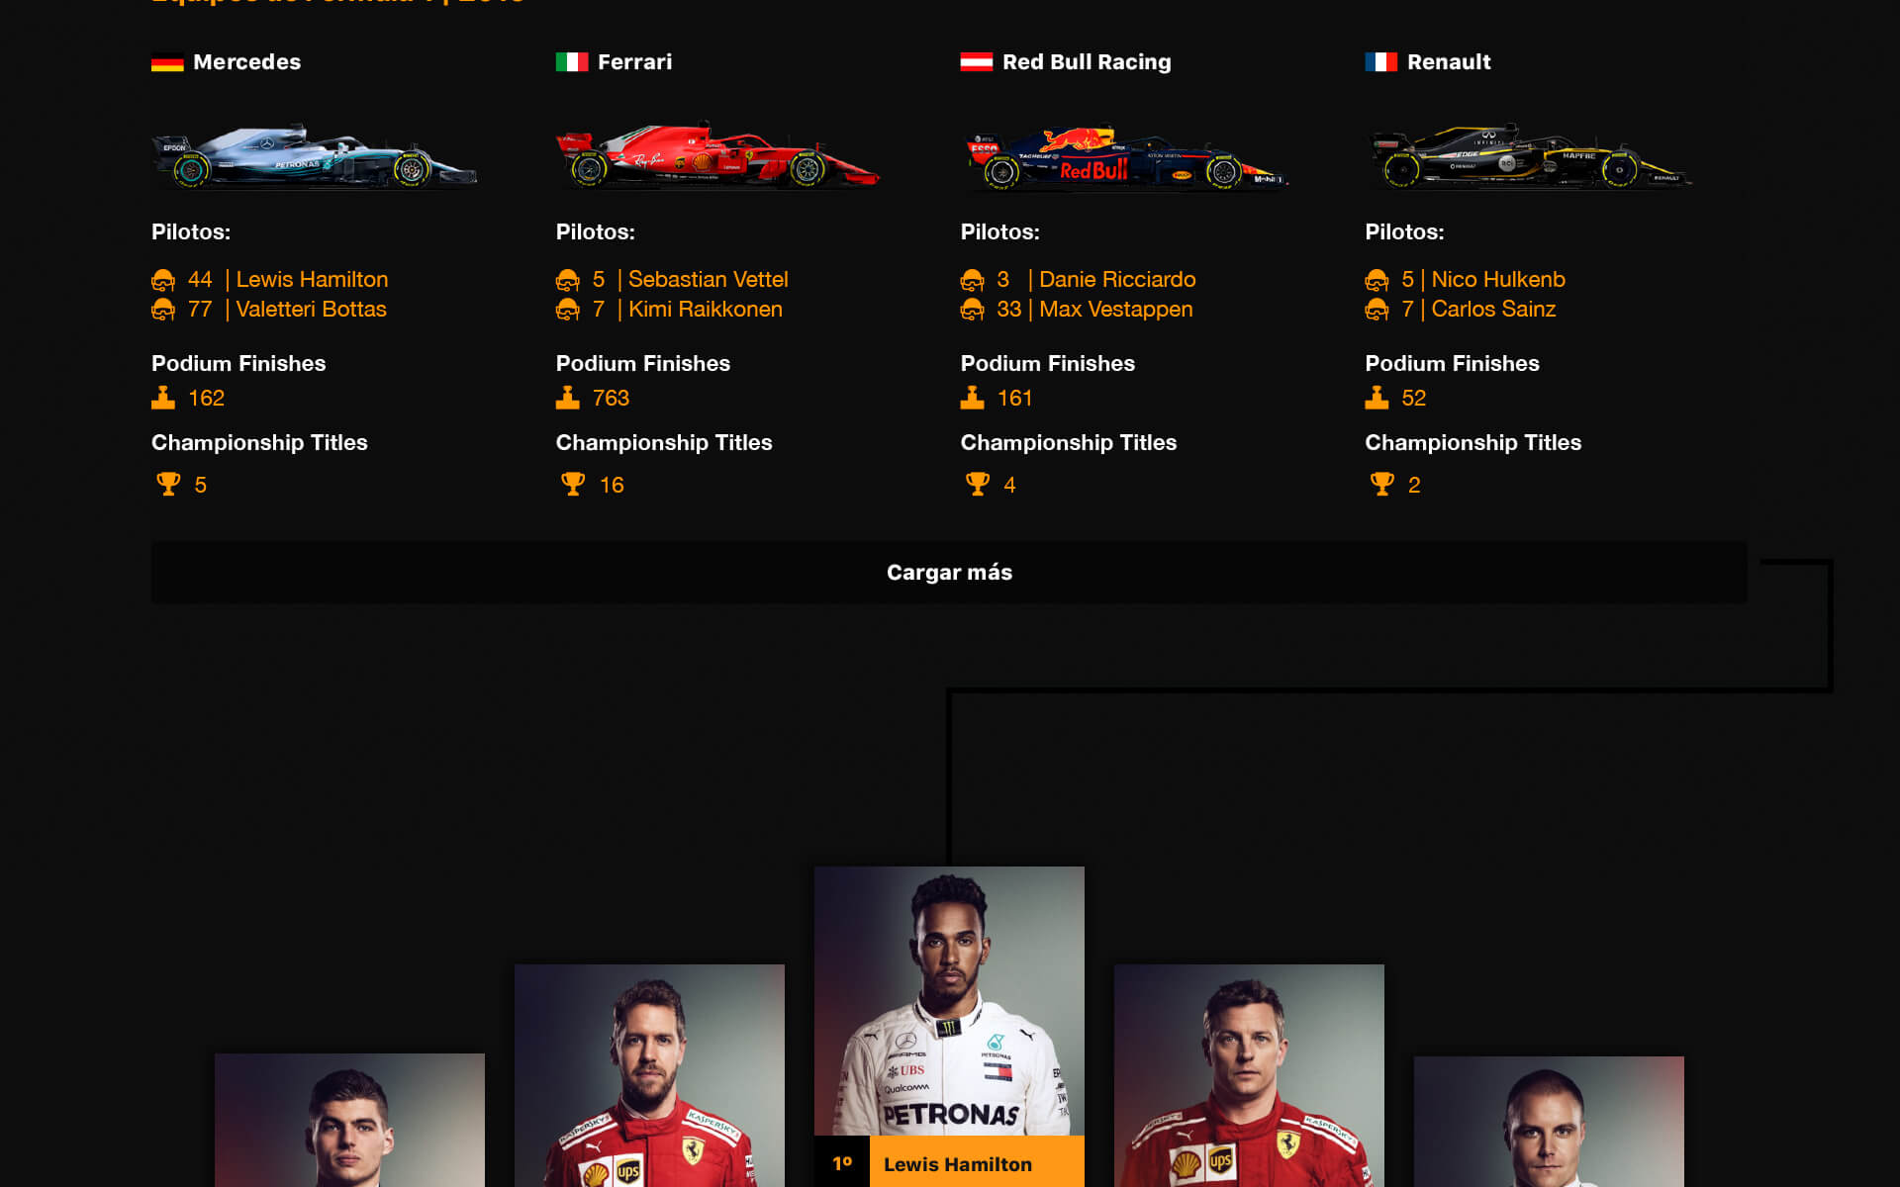Click the German flag icon beside Mercedes

(x=167, y=62)
